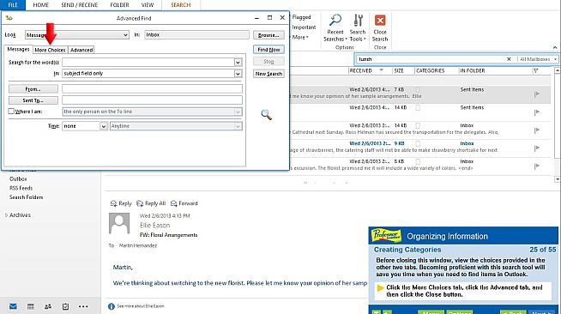
Task: Open the Look for dropdown
Action: click(x=125, y=34)
